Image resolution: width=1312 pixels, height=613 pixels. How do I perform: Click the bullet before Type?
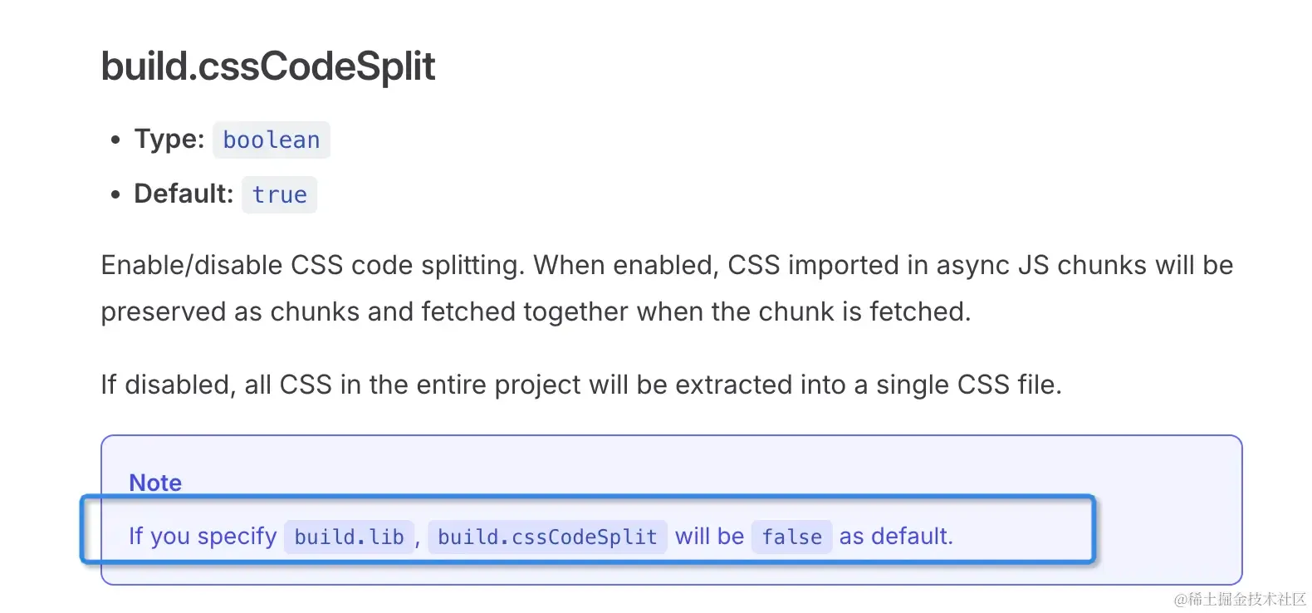coord(115,140)
